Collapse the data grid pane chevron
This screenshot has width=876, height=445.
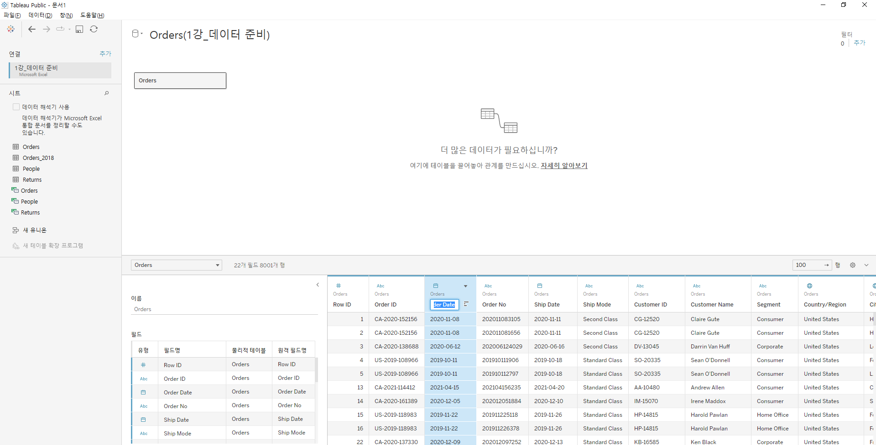point(866,265)
